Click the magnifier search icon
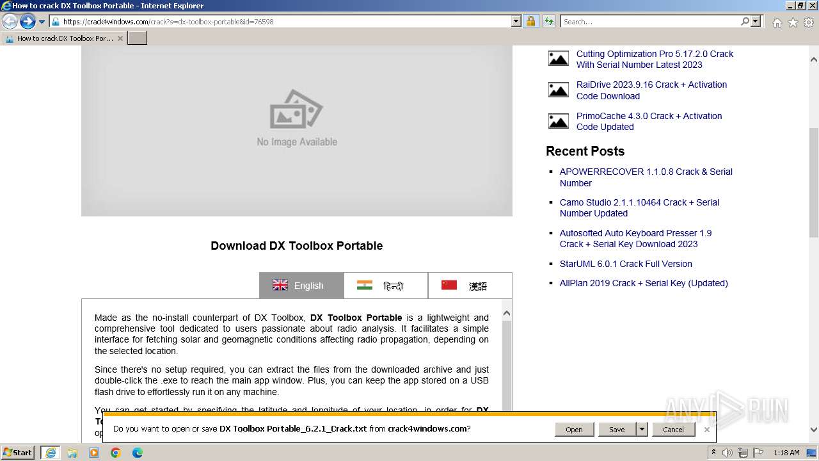 tap(745, 22)
